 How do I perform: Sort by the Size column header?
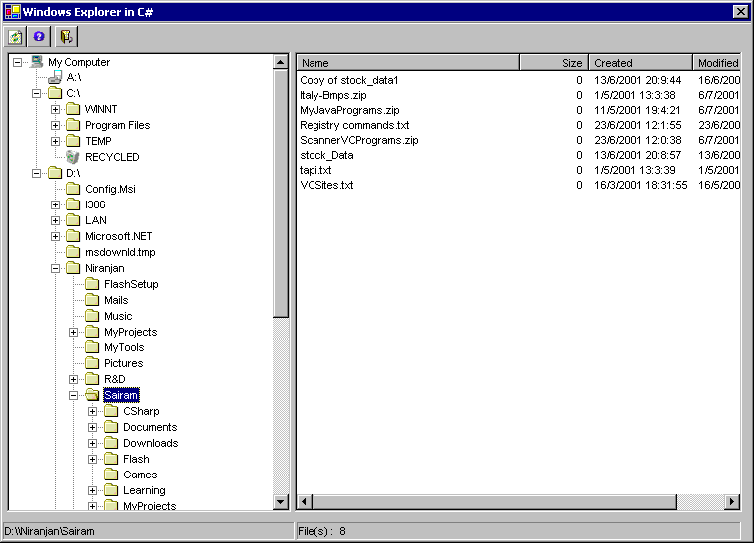555,63
